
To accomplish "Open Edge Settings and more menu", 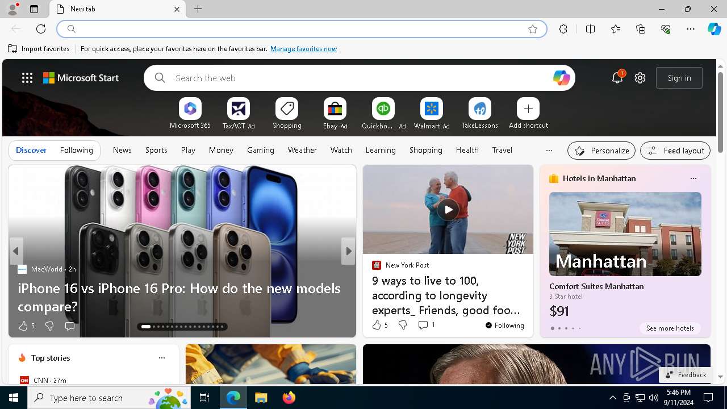I will [x=691, y=29].
